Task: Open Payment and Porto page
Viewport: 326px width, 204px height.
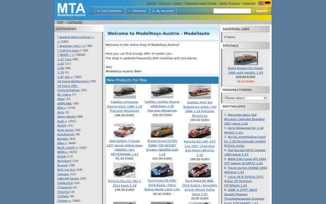Action: [200, 3]
